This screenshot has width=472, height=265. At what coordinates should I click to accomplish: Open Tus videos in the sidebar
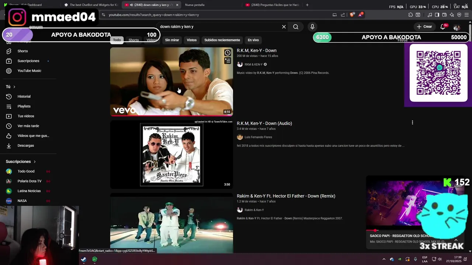tap(26, 116)
